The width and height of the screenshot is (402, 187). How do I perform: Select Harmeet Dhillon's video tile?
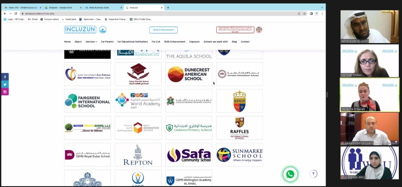[x=369, y=61]
